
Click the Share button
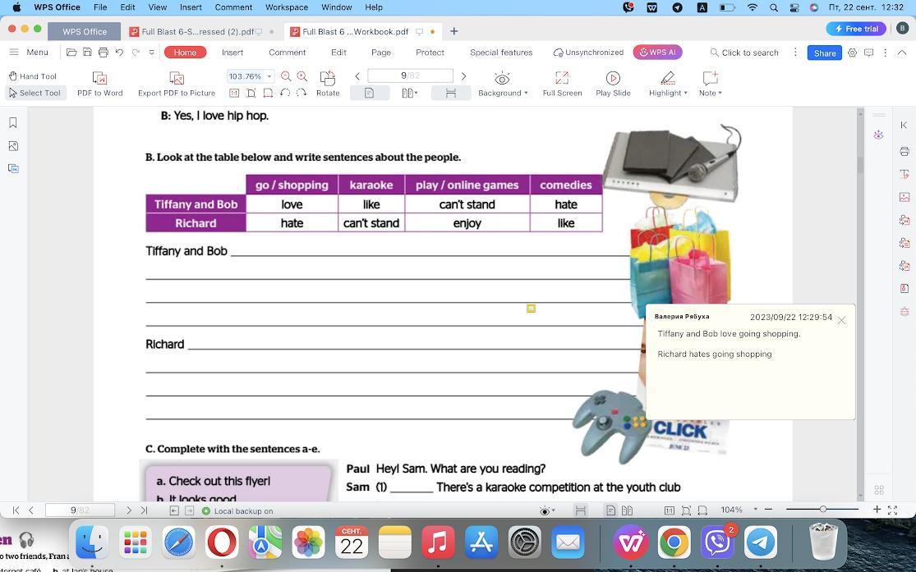click(824, 53)
